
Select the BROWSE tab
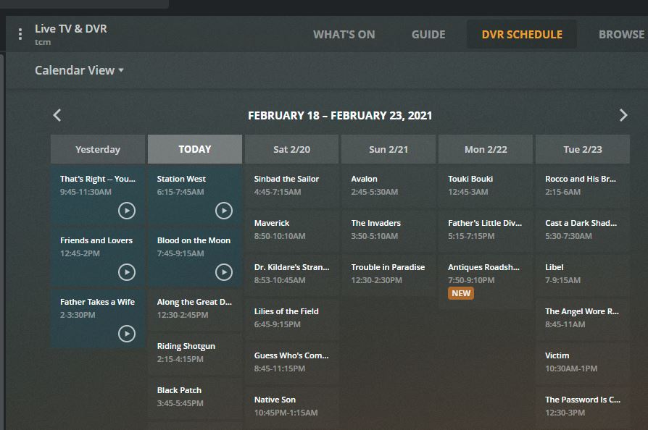(620, 34)
